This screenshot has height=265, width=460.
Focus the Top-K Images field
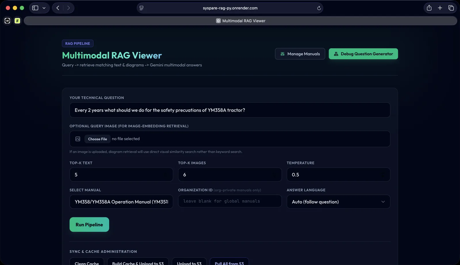pyautogui.click(x=230, y=175)
